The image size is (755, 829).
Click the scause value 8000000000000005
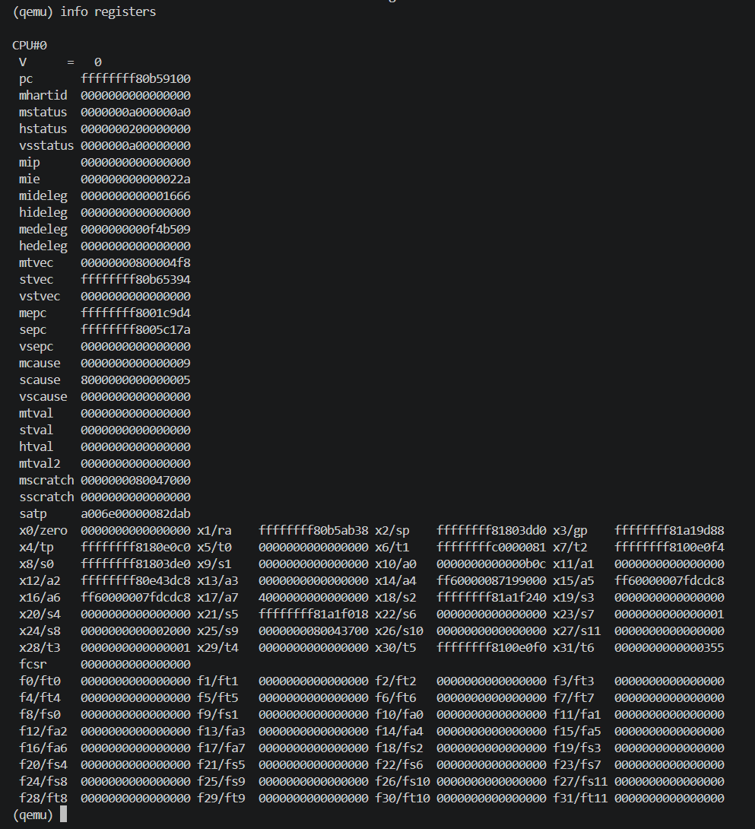tap(135, 380)
